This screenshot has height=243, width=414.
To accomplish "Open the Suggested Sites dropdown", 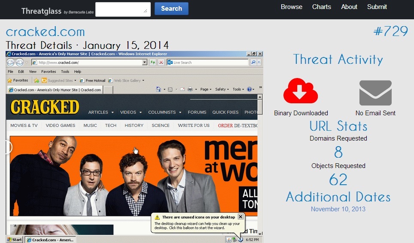I will [59, 81].
